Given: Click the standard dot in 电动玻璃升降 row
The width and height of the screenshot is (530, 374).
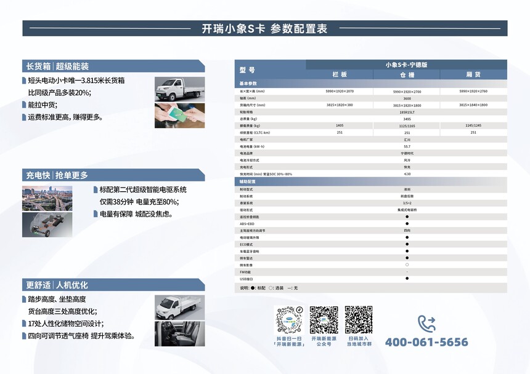Looking at the screenshot, I should click(x=407, y=237).
